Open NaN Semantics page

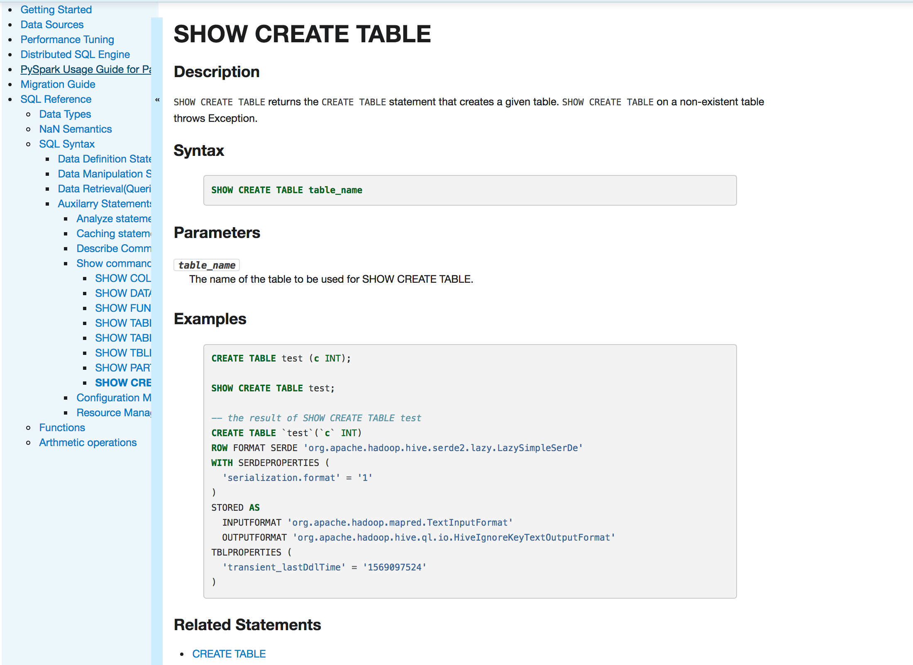[x=75, y=129]
